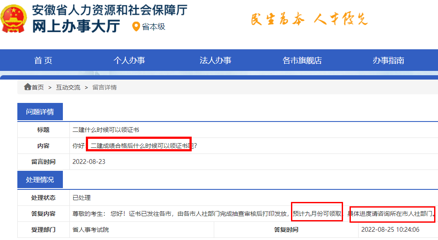438x240 pixels.
Task: Click 留言详情 in the breadcrumb
Action: [105, 87]
